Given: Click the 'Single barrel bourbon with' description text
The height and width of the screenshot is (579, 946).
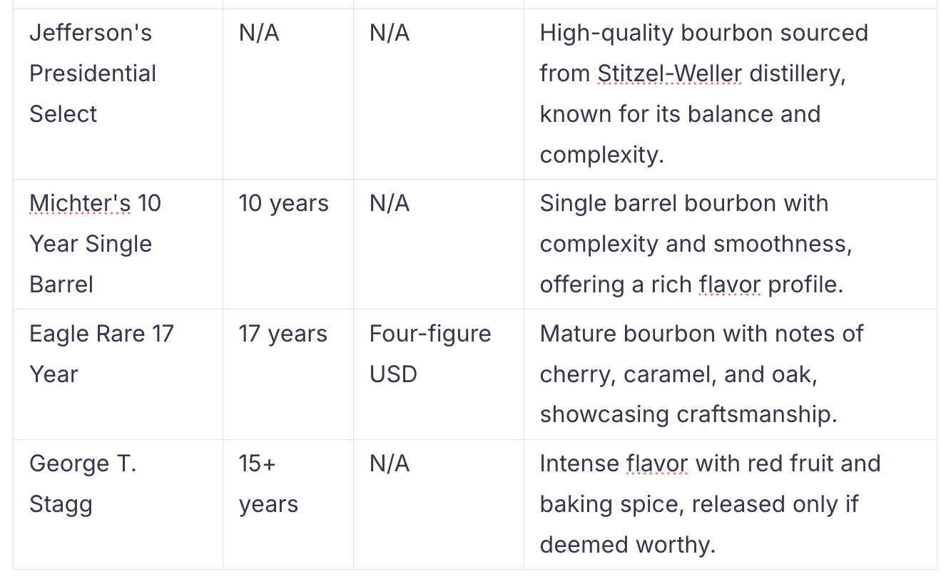Looking at the screenshot, I should coord(683,203).
